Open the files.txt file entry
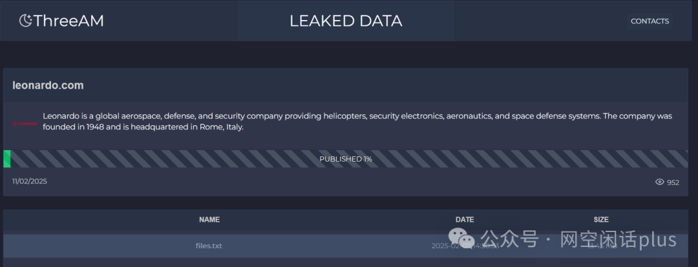The image size is (698, 267). pyautogui.click(x=209, y=246)
